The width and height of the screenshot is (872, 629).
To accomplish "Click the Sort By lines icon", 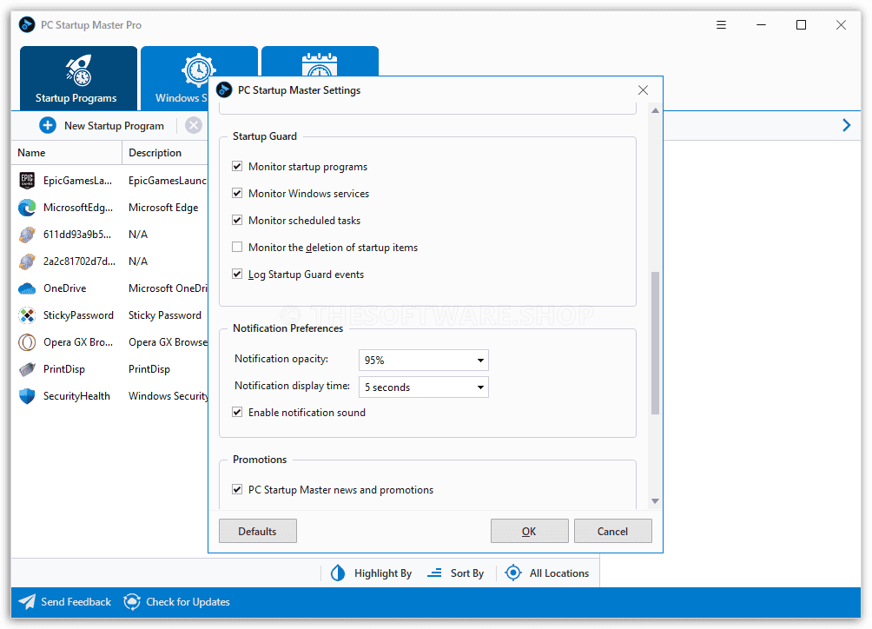I will [x=434, y=573].
